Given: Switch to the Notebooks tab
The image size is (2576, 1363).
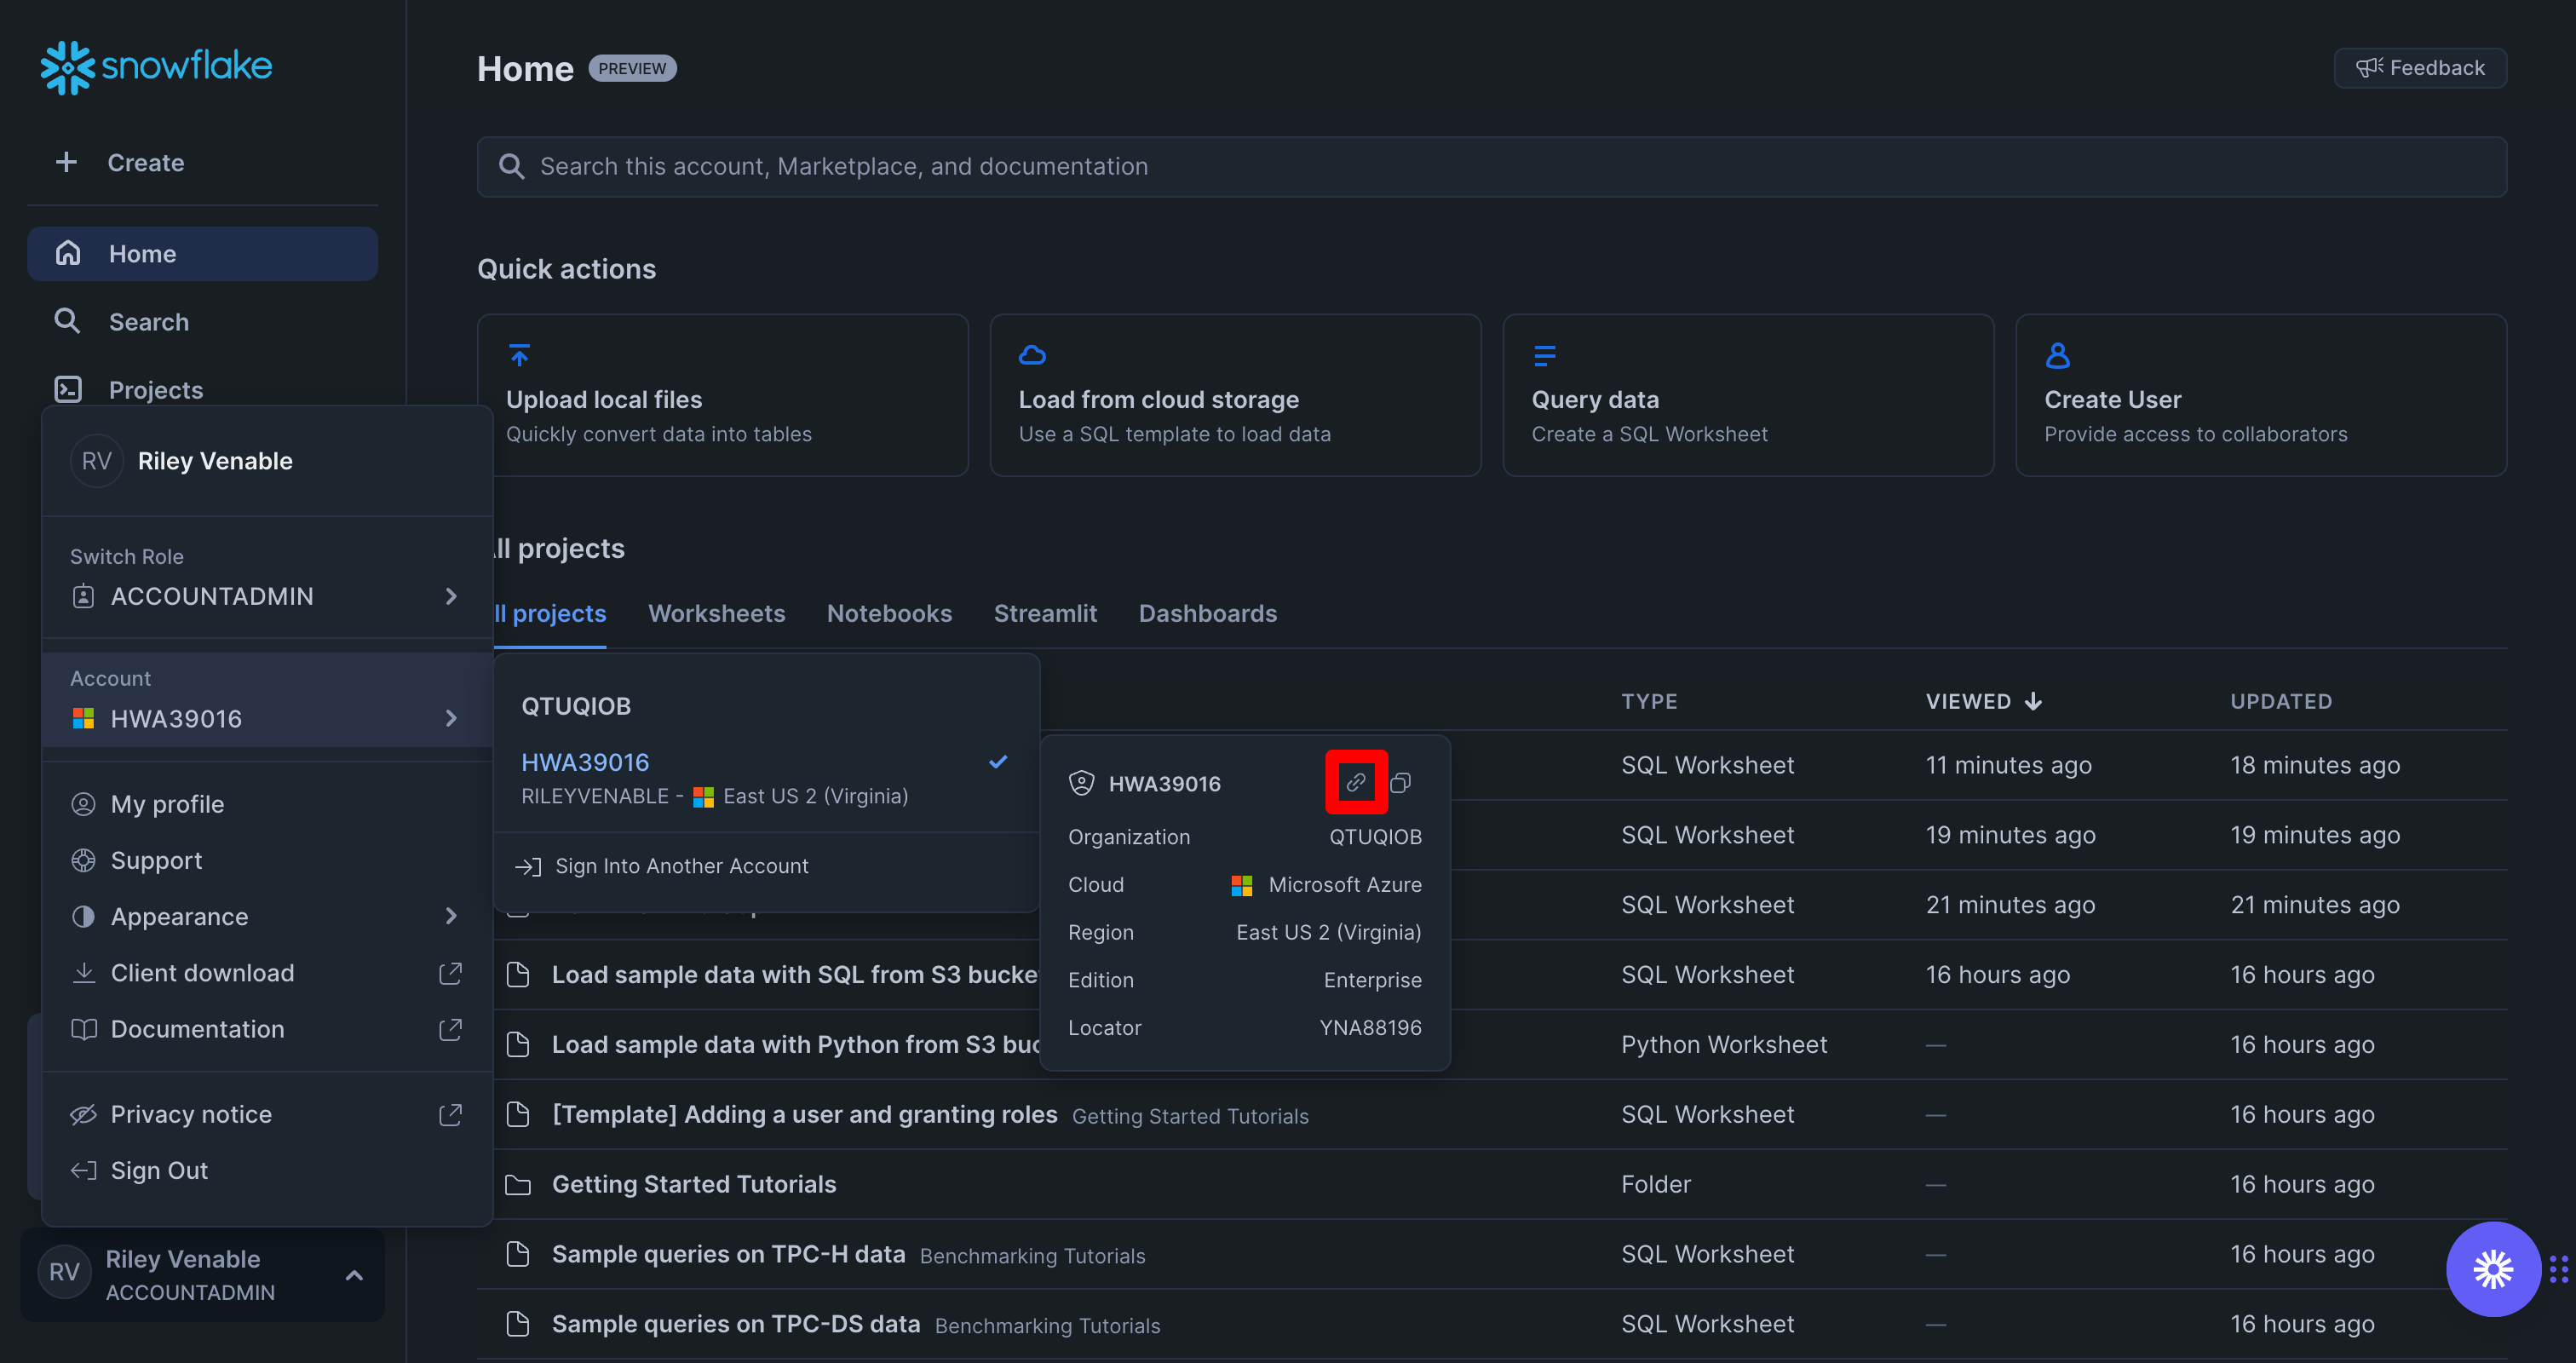Looking at the screenshot, I should (x=889, y=613).
